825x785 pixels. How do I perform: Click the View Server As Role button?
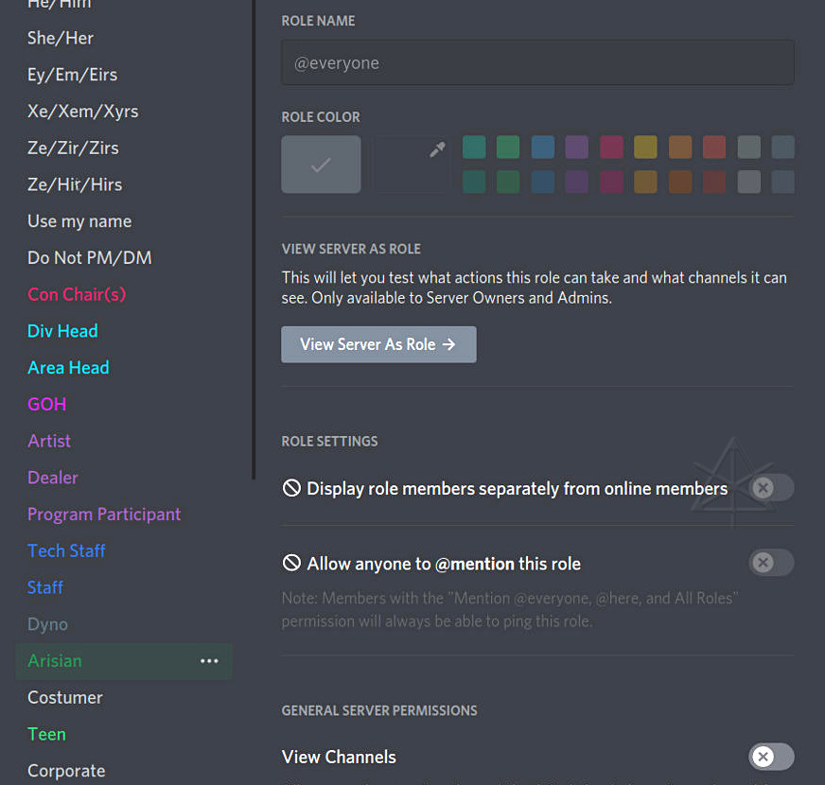coord(378,344)
